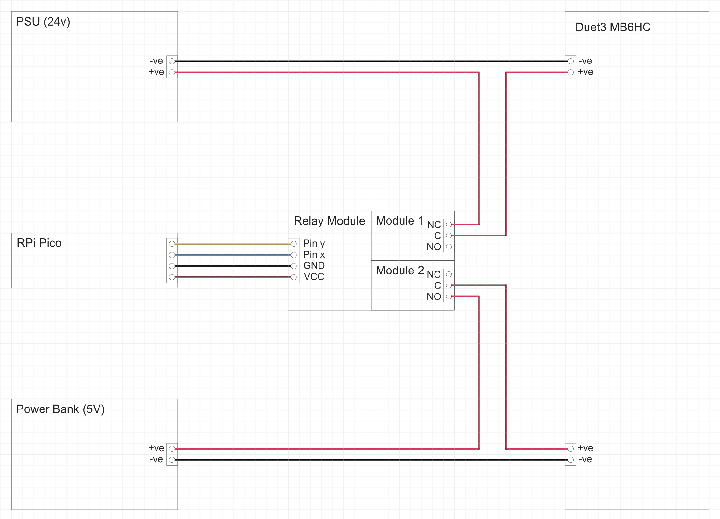Viewport: 720px width, 519px height.
Task: Select Module 1 C connection point
Action: click(x=449, y=236)
